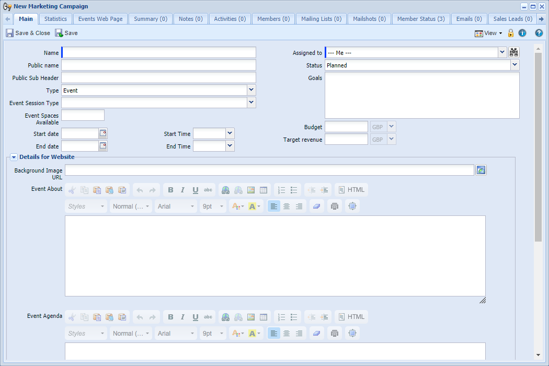Pick highlight color in Event About editor
This screenshot has width=549, height=366.
pyautogui.click(x=254, y=207)
